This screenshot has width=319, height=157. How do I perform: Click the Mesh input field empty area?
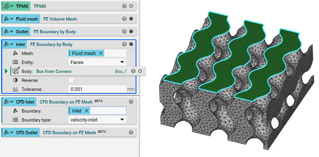pos(115,53)
